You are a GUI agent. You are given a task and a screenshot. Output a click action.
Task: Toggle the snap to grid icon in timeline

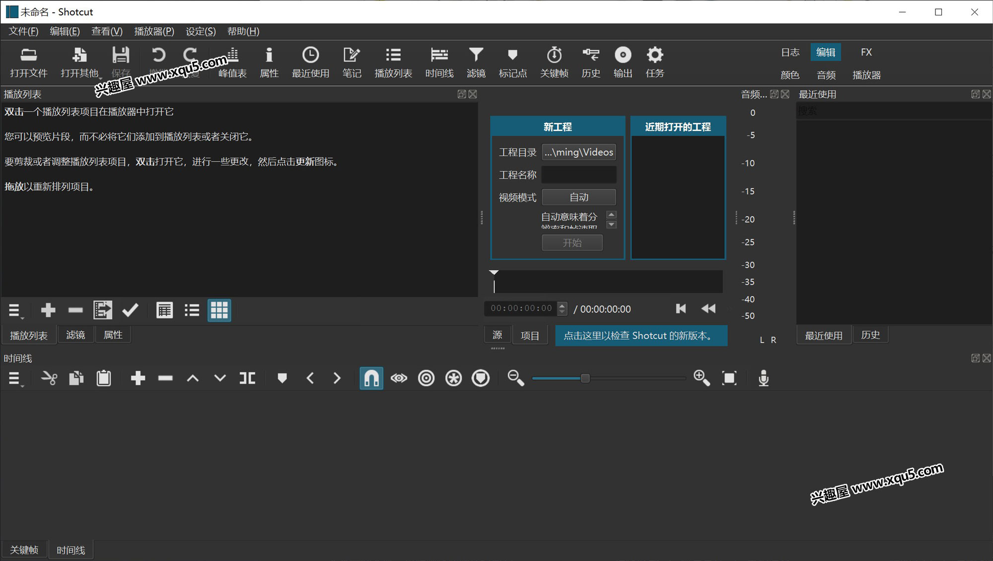[x=371, y=379]
